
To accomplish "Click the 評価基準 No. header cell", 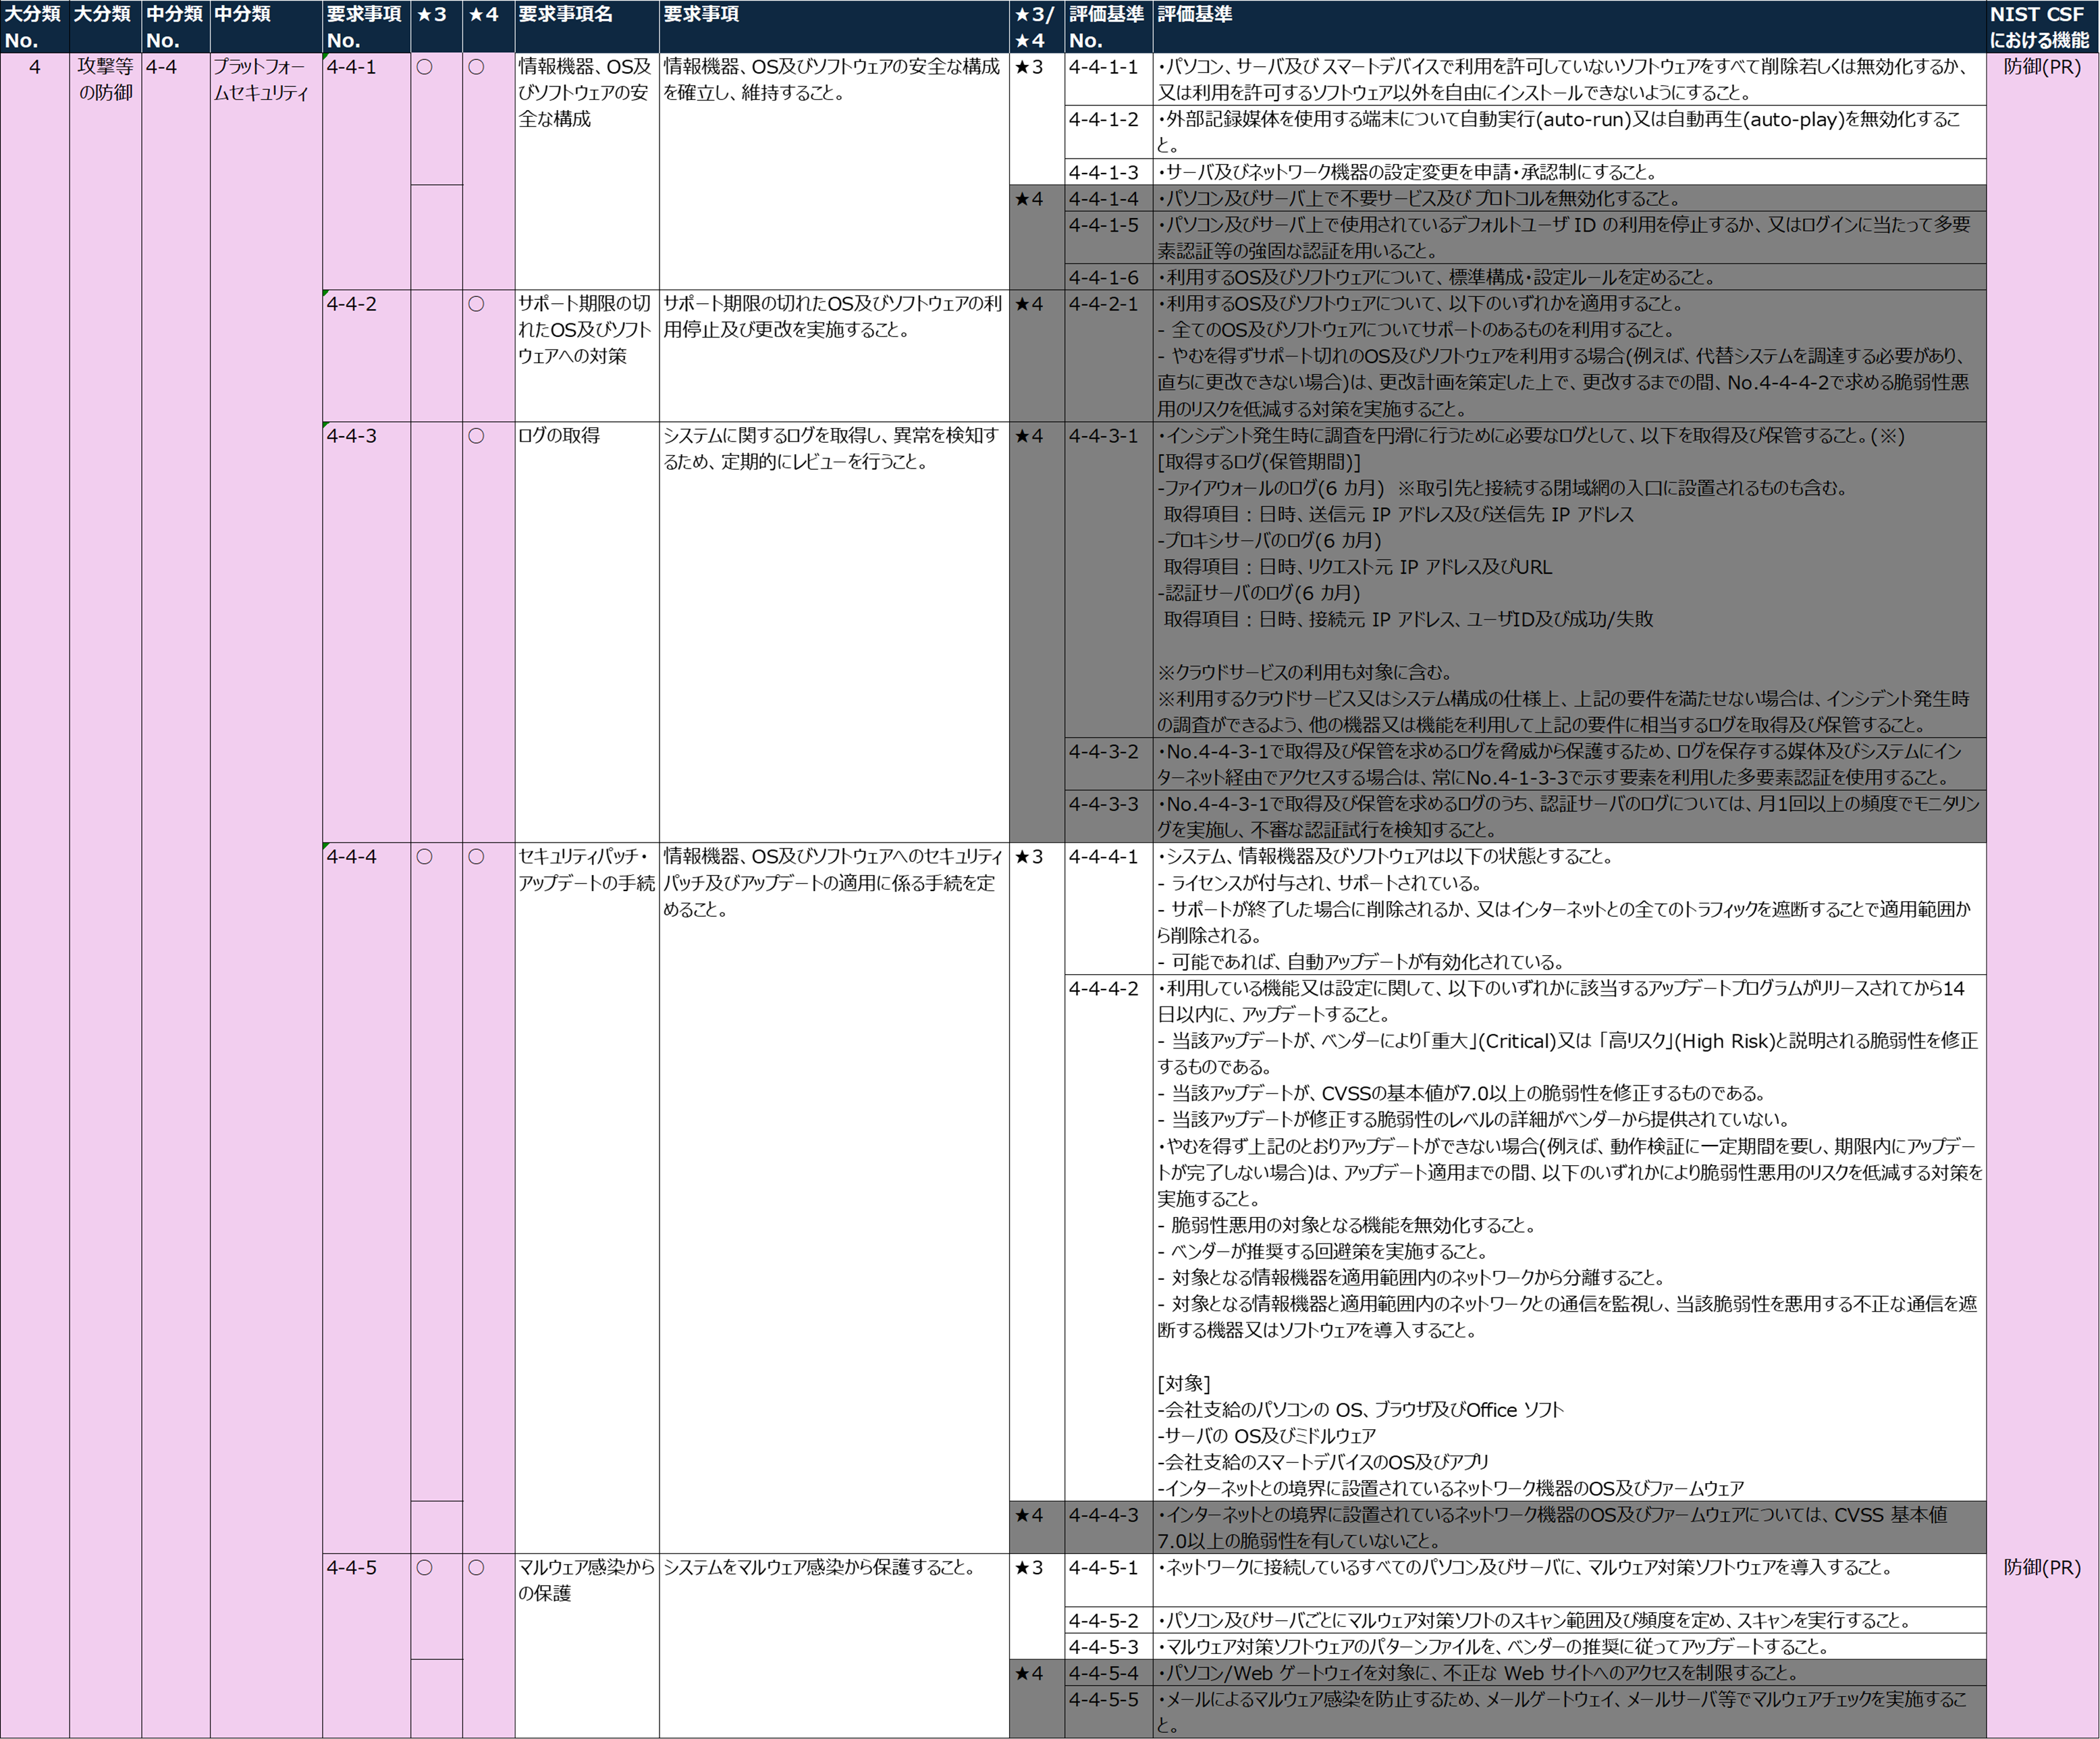I will click(1108, 26).
